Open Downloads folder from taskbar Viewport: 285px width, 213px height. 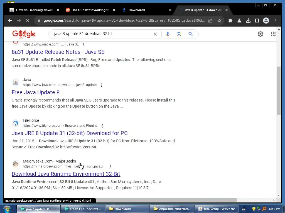point(127,209)
